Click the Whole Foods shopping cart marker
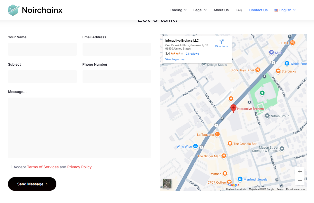 pos(287,64)
